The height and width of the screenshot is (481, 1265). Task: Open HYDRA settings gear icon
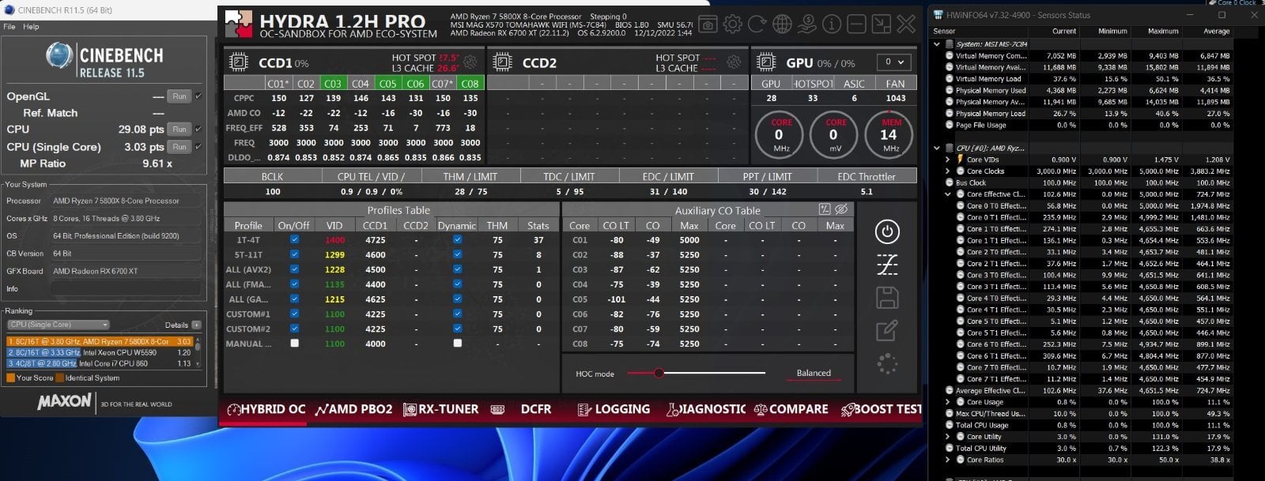click(x=733, y=24)
